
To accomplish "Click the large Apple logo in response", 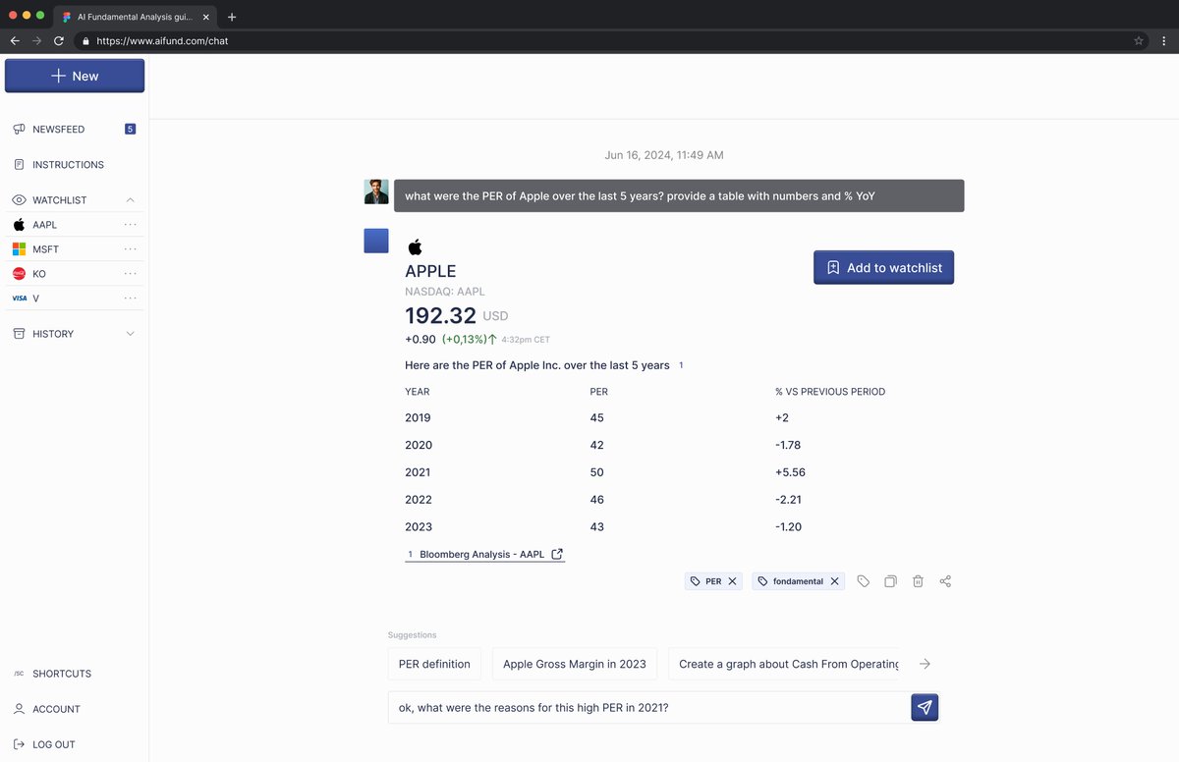I will [x=415, y=246].
